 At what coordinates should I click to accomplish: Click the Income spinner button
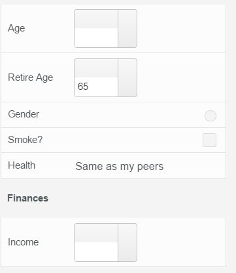(x=127, y=242)
